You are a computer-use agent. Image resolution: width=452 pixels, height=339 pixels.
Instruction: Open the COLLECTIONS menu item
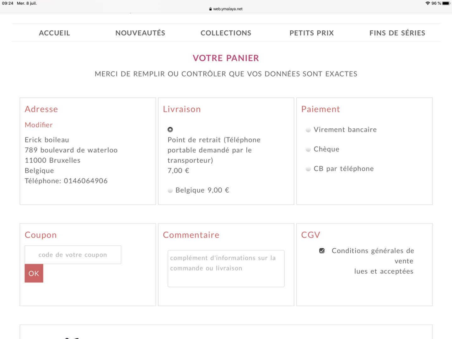tap(226, 33)
